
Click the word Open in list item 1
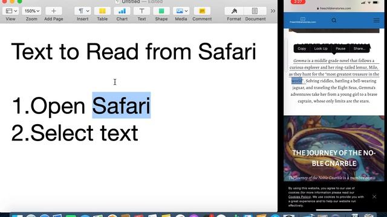(x=58, y=106)
